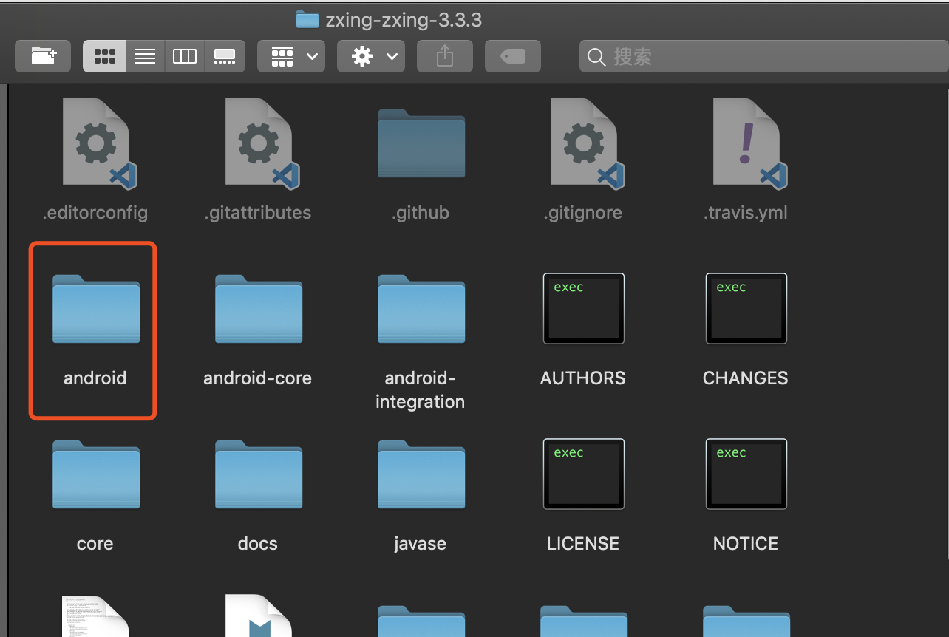Click the ".travis.yml" file name
This screenshot has height=637, width=949.
pyautogui.click(x=746, y=213)
